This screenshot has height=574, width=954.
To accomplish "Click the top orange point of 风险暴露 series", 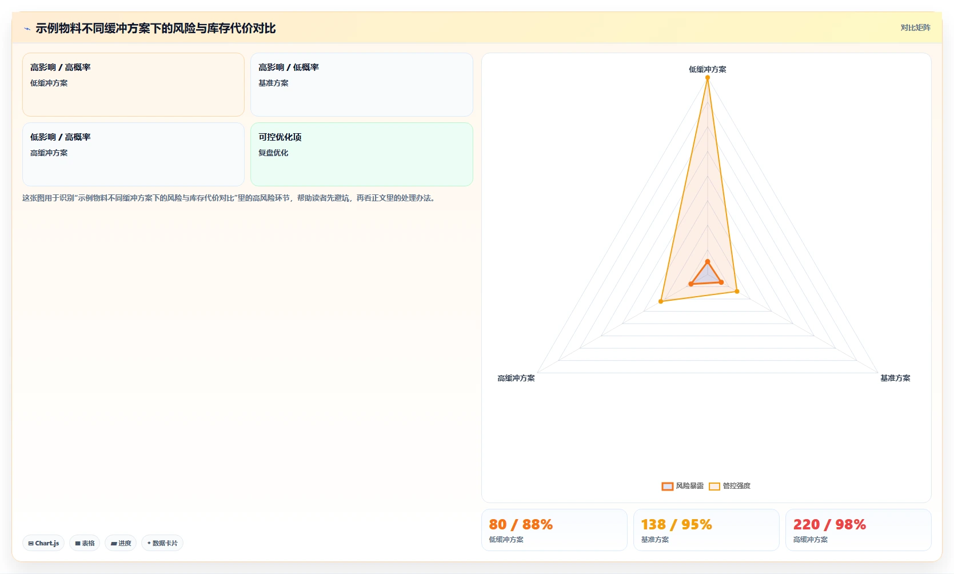I will [707, 262].
